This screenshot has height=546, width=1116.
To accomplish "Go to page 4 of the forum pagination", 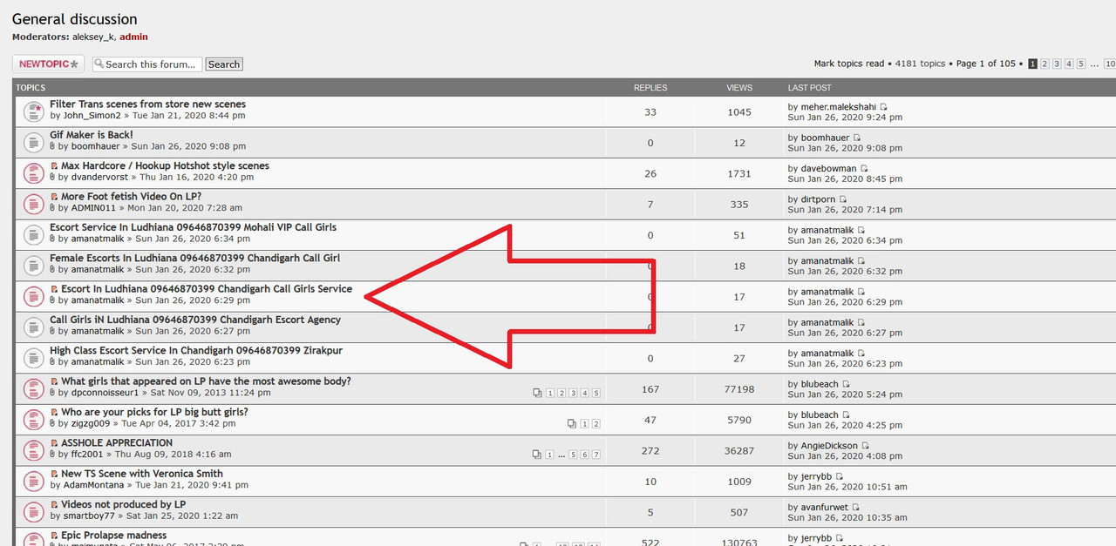I will 1069,64.
